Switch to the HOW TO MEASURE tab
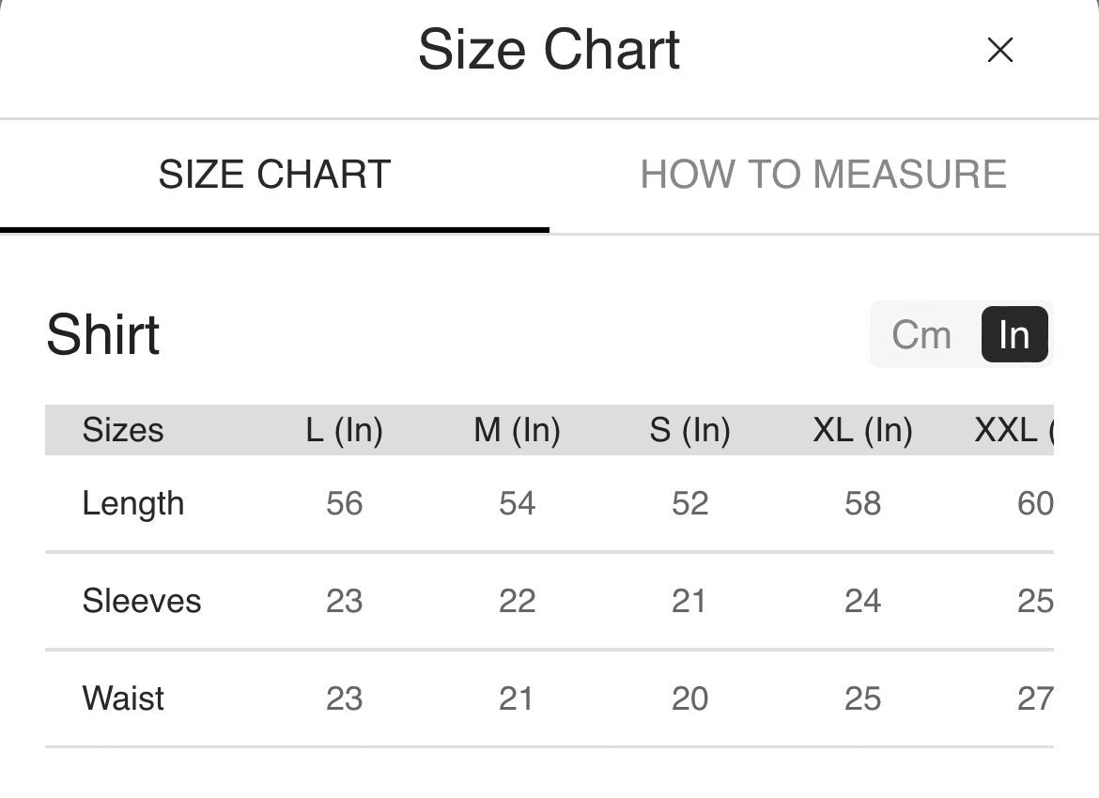 [x=824, y=175]
